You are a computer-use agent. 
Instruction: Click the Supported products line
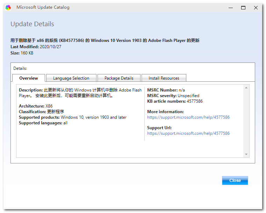pos(73,117)
